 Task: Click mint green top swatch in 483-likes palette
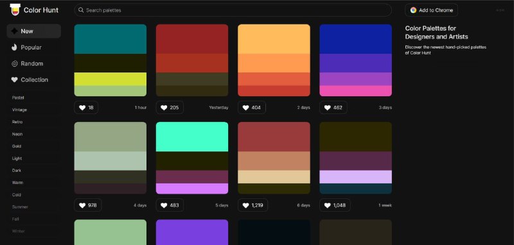[x=192, y=137]
